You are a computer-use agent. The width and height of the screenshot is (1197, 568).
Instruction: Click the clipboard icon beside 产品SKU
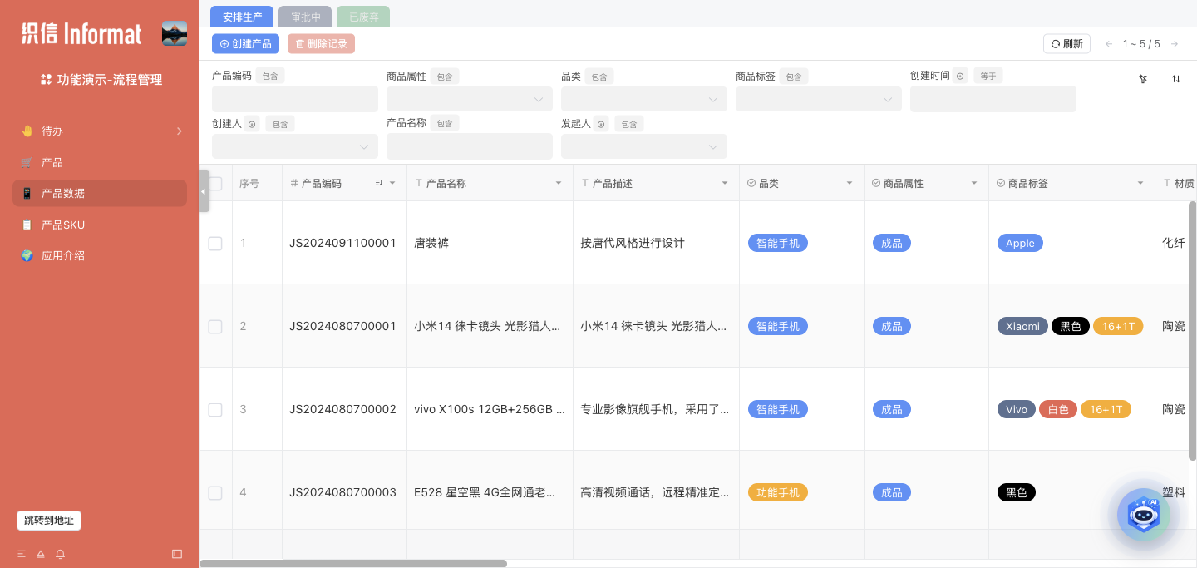(x=27, y=225)
